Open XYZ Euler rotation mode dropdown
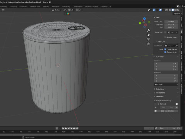Viewport: 185px width, 139px height. [x=166, y=85]
